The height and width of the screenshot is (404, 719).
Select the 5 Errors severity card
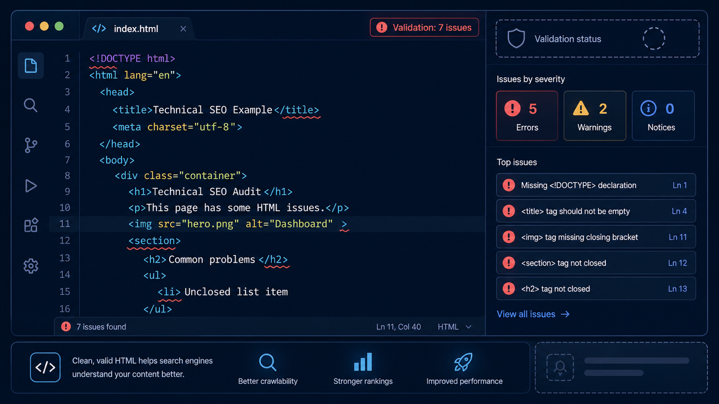click(x=527, y=116)
